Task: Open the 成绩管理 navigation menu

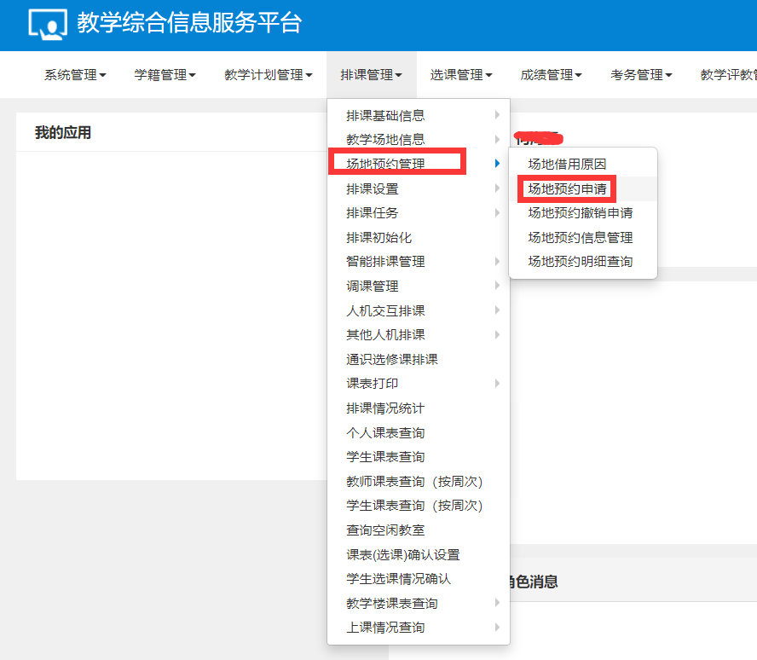Action: pyautogui.click(x=552, y=75)
